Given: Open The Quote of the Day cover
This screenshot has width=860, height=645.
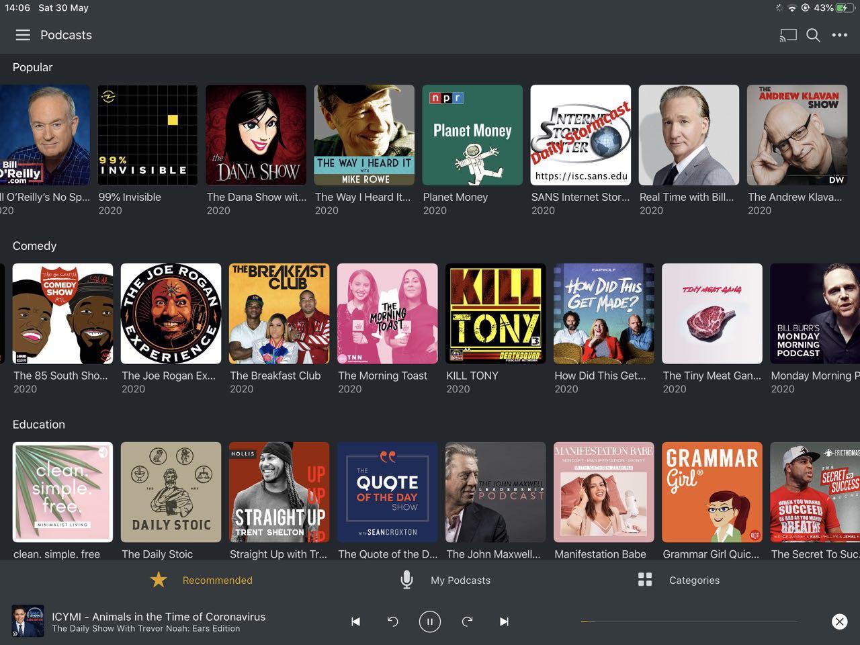Looking at the screenshot, I should click(x=387, y=492).
